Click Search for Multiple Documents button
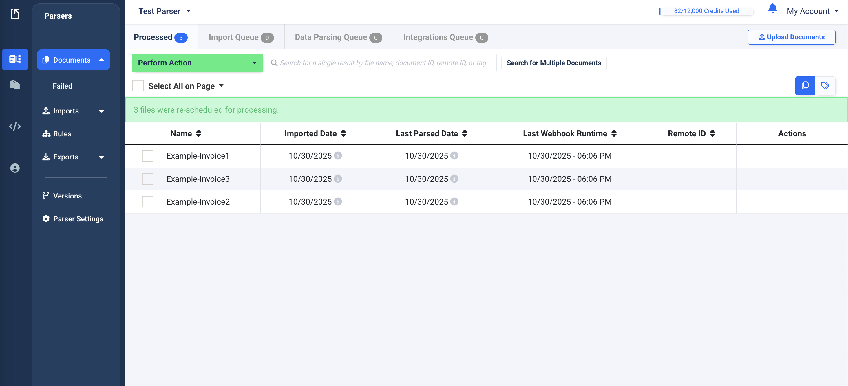Screen dimensions: 848x386 click(x=553, y=63)
